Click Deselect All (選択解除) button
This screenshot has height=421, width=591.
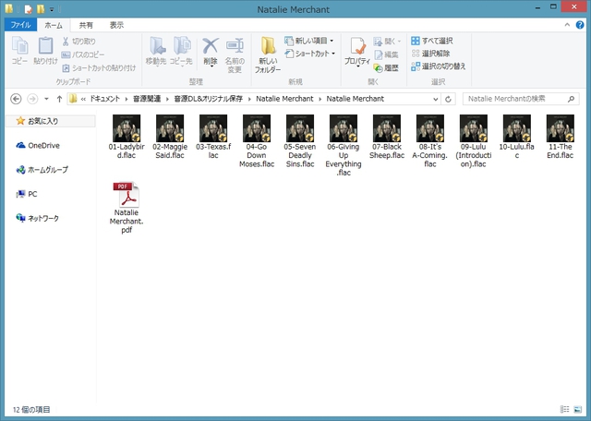[x=432, y=54]
